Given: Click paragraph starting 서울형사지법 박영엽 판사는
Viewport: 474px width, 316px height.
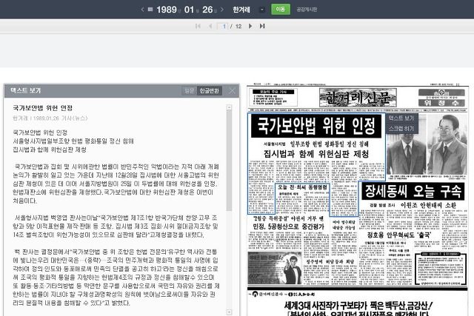Looking at the screenshot, I should (116, 226).
